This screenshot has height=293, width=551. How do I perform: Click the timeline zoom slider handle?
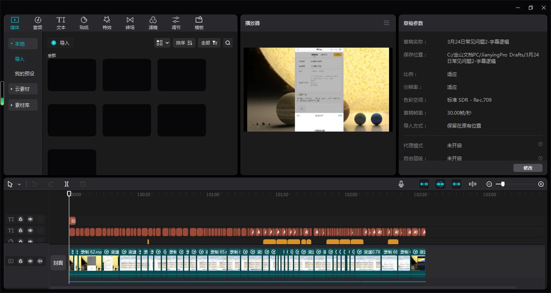(503, 184)
